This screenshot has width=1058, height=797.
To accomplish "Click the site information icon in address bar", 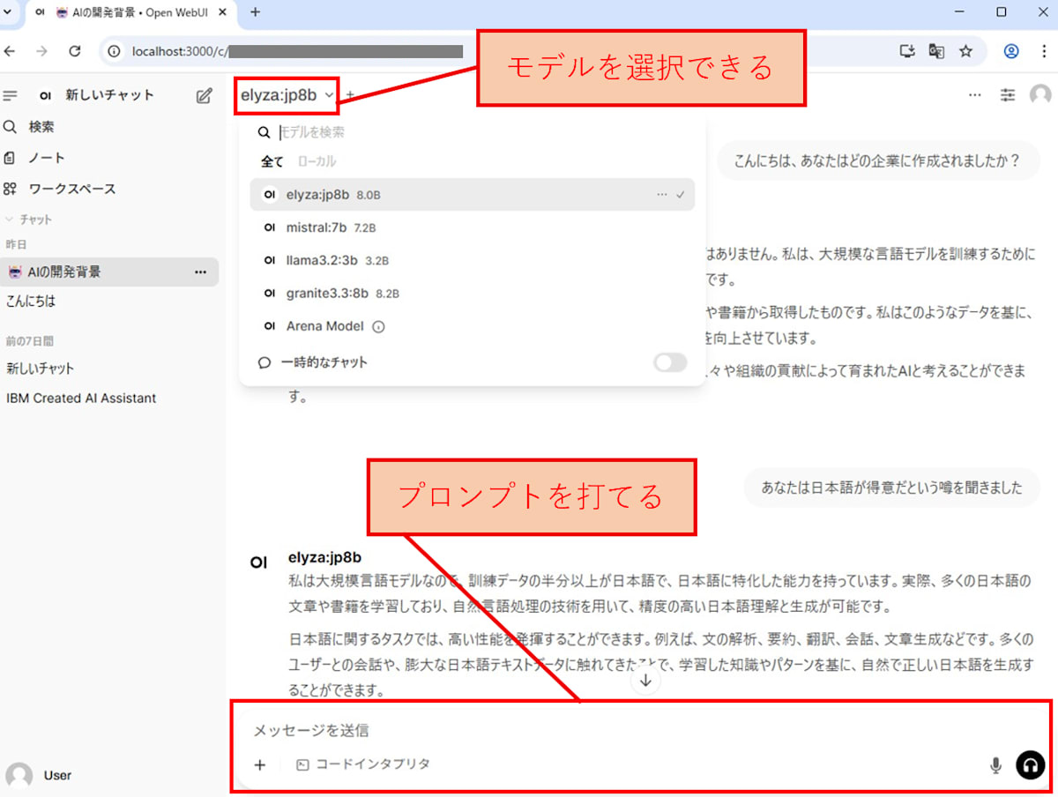I will 113,51.
